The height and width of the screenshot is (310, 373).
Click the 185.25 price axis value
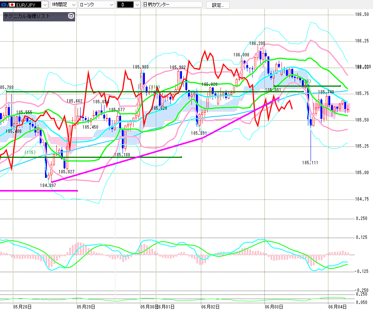362,146
